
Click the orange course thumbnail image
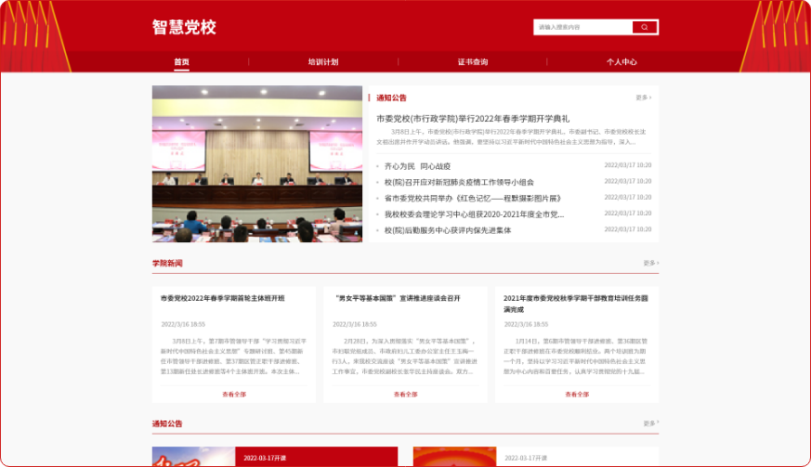[x=454, y=457]
